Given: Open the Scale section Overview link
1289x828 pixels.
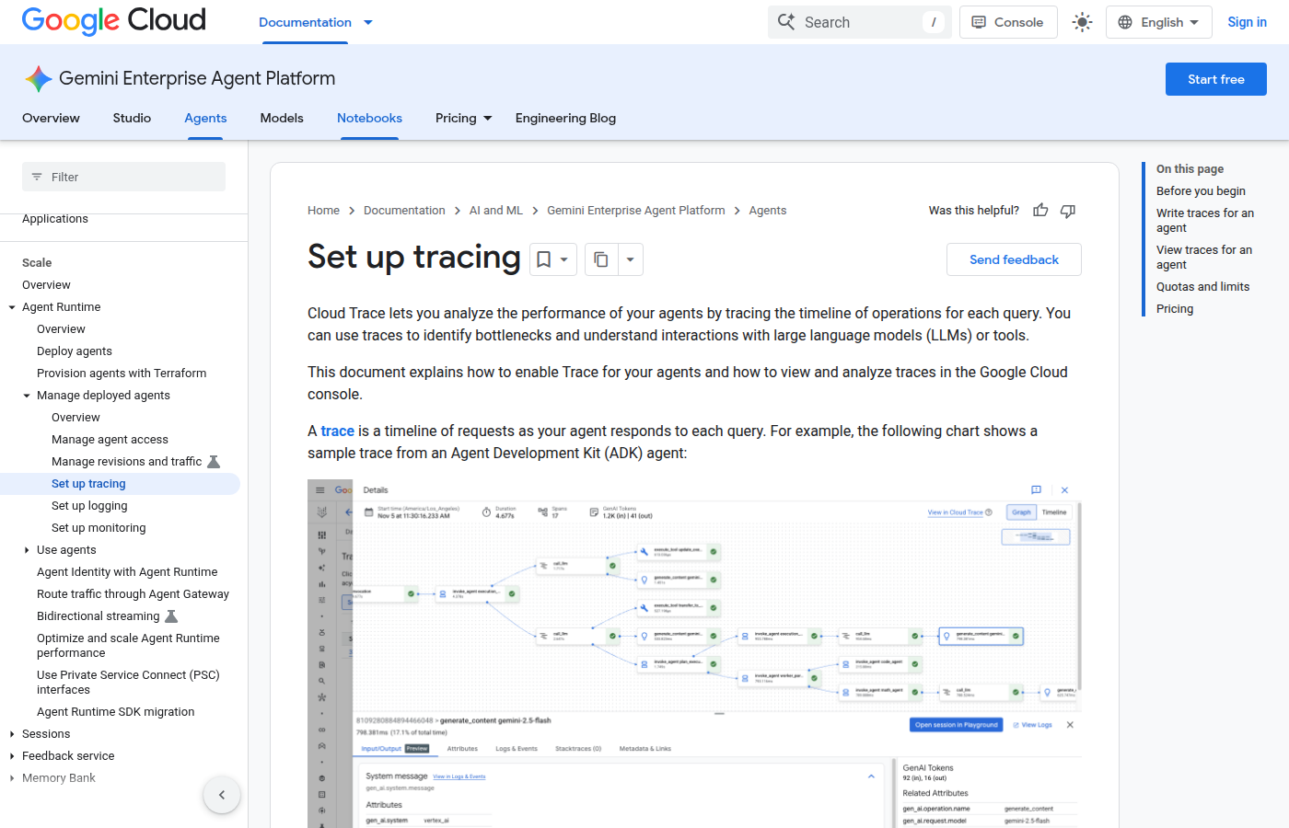Looking at the screenshot, I should coord(46,285).
